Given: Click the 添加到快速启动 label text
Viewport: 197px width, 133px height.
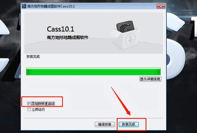Looking at the screenshot, I should tap(43, 104).
